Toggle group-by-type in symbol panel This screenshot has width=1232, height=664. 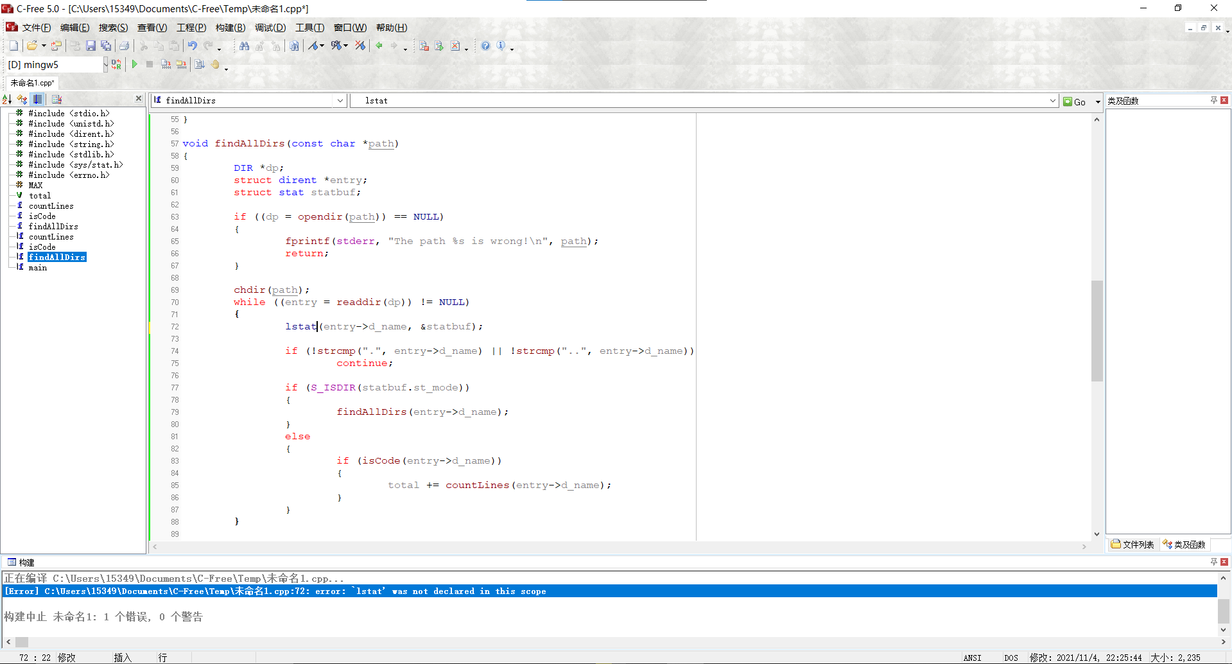click(22, 99)
